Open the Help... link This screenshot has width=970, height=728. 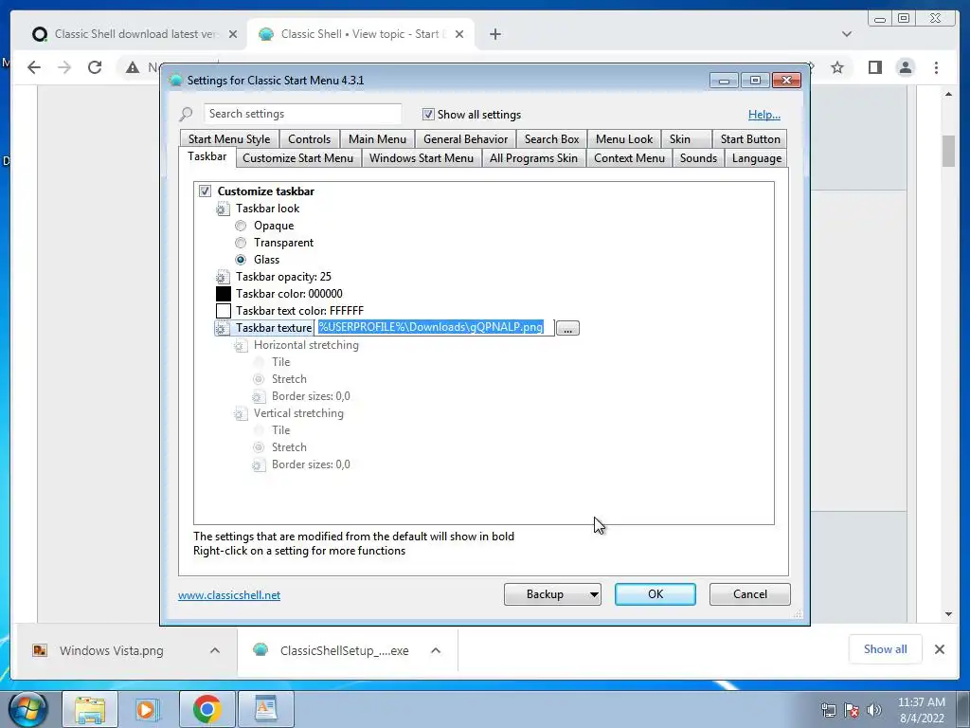pos(764,115)
